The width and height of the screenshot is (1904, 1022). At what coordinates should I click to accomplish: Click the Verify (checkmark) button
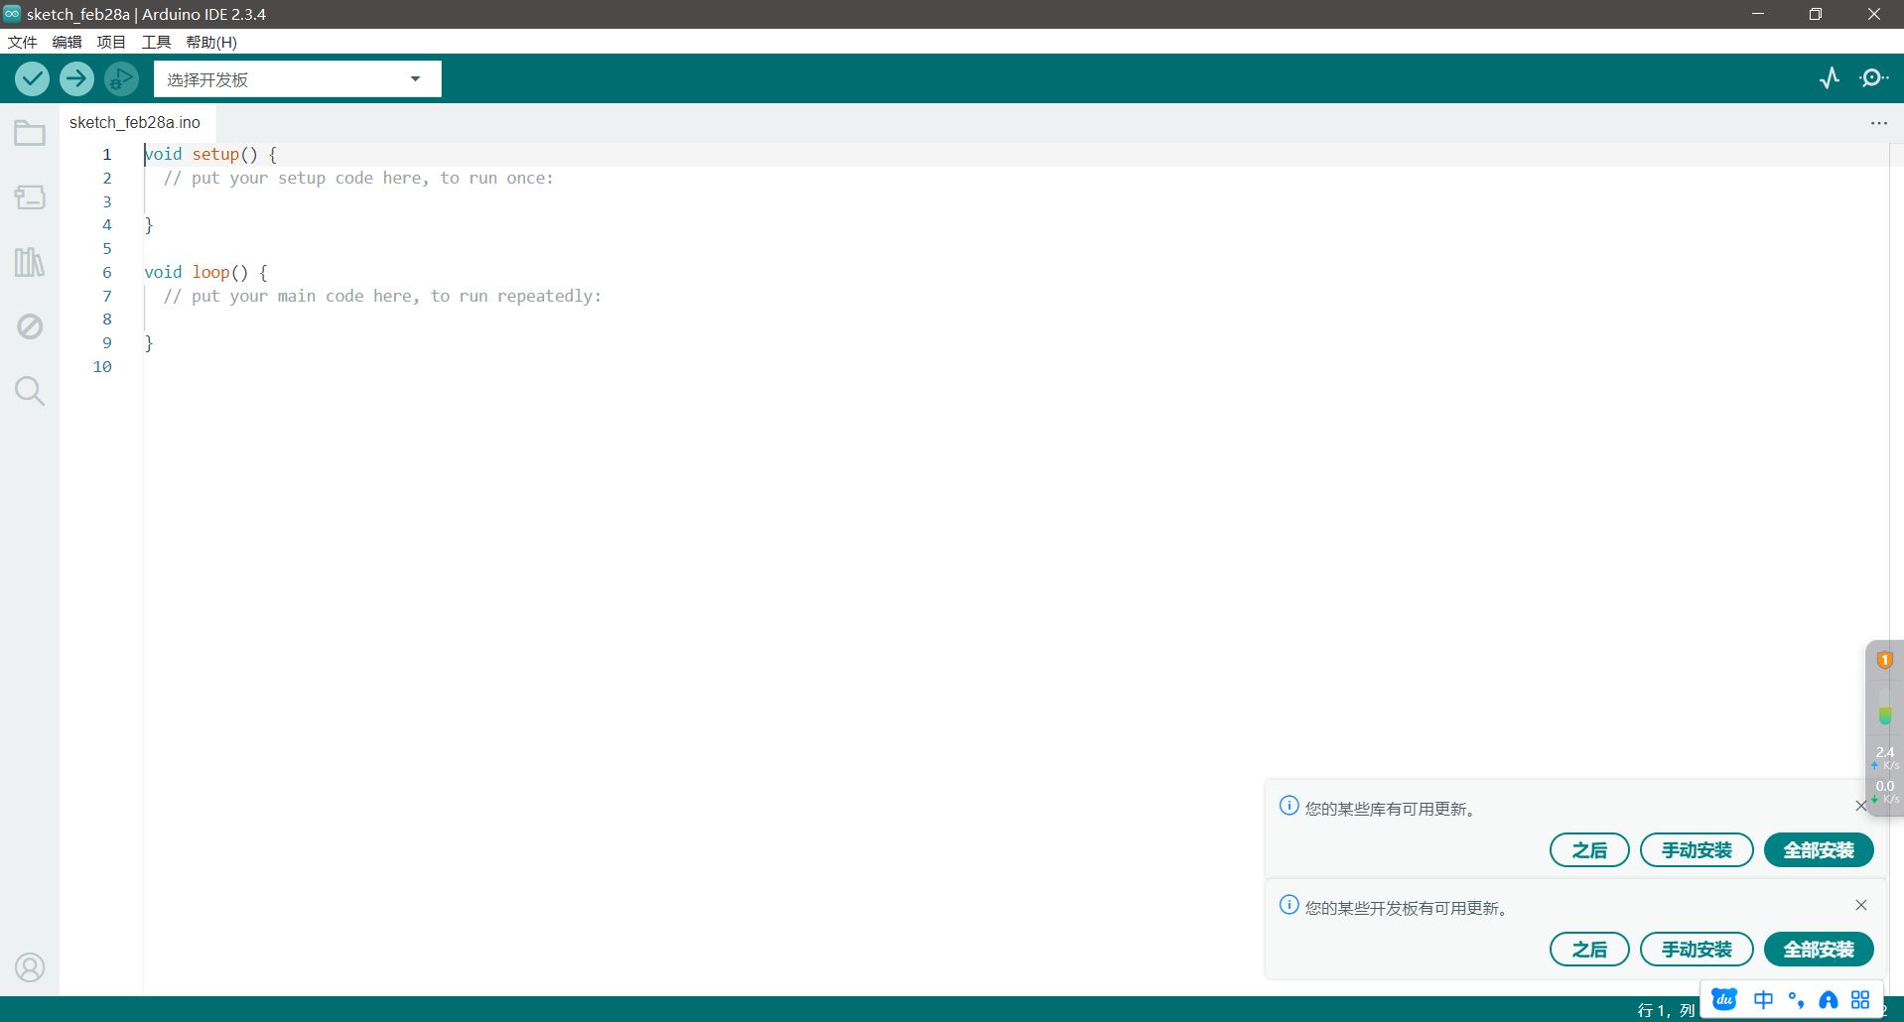coord(32,78)
